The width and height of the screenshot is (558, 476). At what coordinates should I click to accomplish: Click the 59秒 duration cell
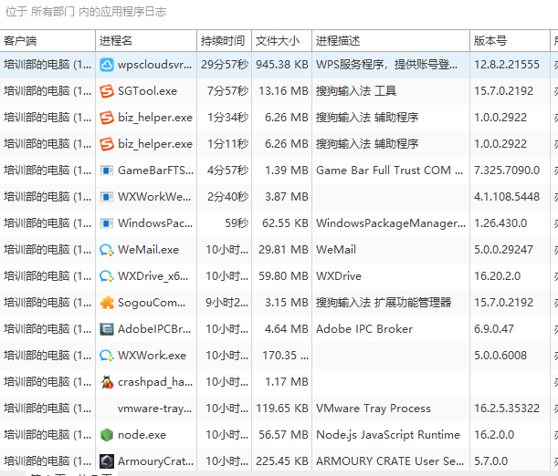click(x=237, y=223)
